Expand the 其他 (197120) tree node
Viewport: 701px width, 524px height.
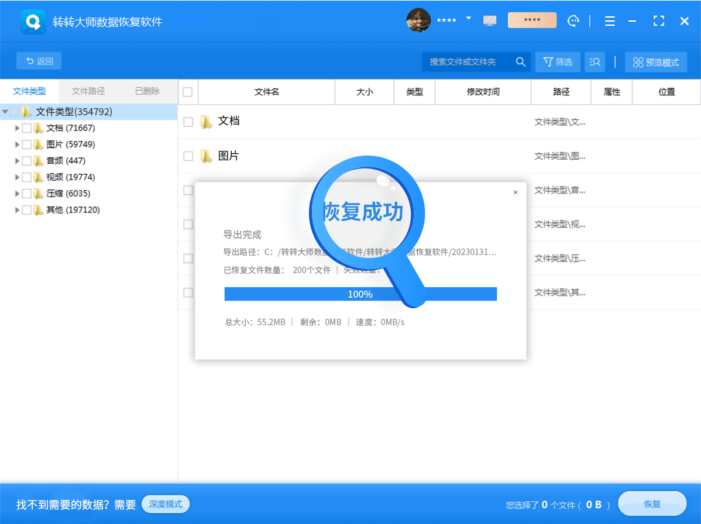point(17,210)
